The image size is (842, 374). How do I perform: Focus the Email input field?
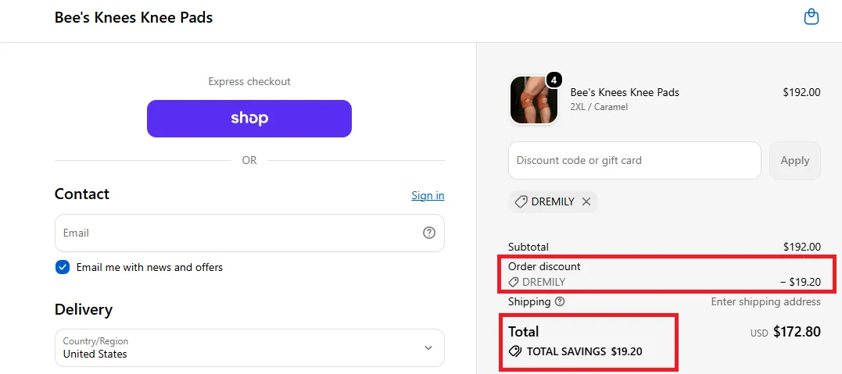point(249,233)
